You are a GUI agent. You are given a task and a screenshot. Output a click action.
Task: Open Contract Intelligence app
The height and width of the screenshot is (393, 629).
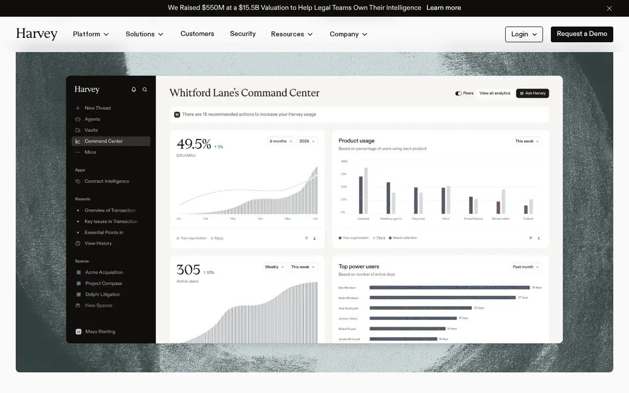[x=107, y=181]
